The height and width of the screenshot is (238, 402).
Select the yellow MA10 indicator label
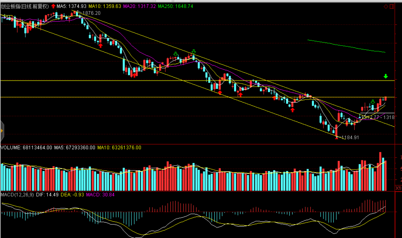105,6
